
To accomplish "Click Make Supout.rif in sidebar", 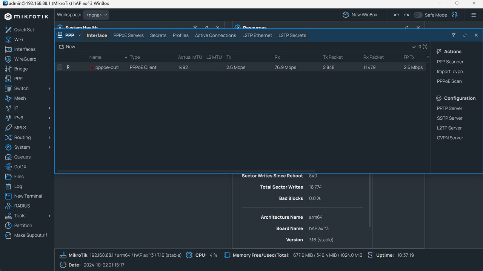I will (31, 235).
